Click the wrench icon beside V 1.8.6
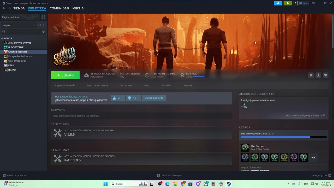 57,133
